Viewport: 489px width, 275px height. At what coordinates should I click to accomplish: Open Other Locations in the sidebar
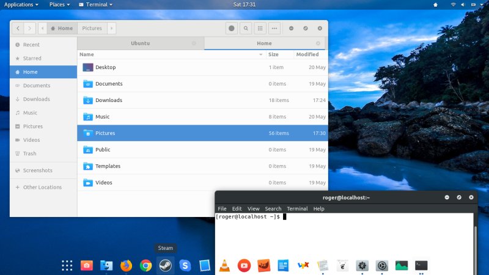tap(42, 187)
